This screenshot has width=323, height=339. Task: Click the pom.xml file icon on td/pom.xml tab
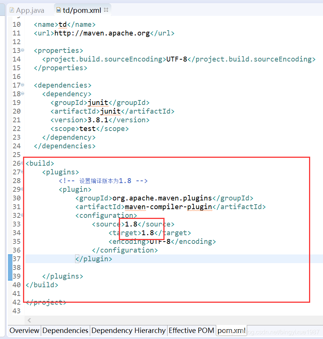(x=58, y=10)
